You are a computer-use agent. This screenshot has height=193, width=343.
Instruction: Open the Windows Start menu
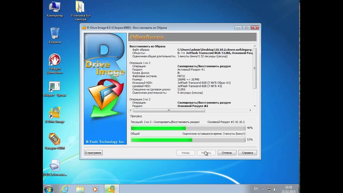[49, 189]
